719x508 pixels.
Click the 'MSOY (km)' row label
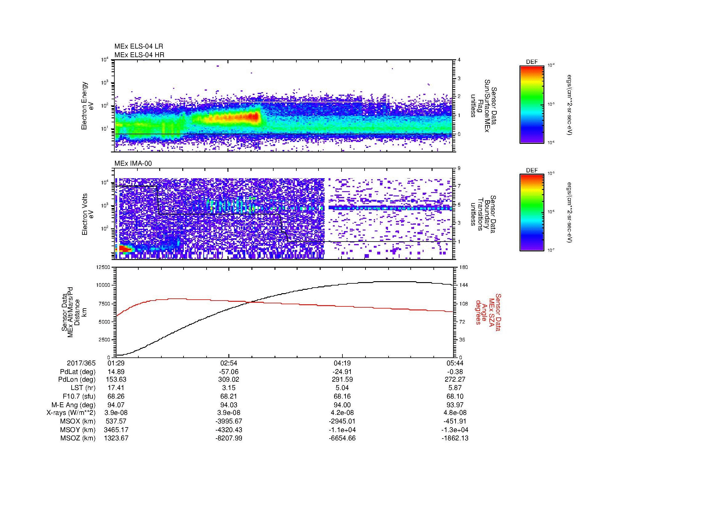pos(78,430)
